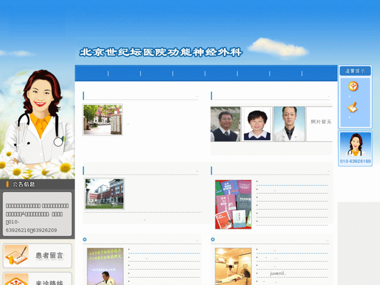Image resolution: width=380 pixels, height=285 pixels.
Task: Click the orange circular emblem icon under 温馨提示
Action: (x=353, y=86)
